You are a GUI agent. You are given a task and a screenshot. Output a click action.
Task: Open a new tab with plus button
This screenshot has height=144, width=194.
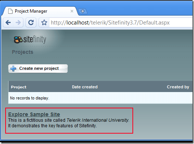83,11
